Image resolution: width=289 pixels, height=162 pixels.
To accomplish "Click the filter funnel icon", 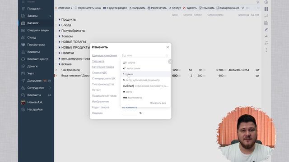I will (258, 2).
